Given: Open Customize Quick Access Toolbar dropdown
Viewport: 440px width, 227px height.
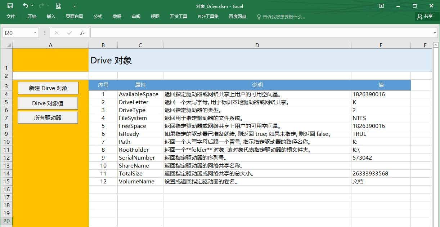Looking at the screenshot, I should coord(75,6).
